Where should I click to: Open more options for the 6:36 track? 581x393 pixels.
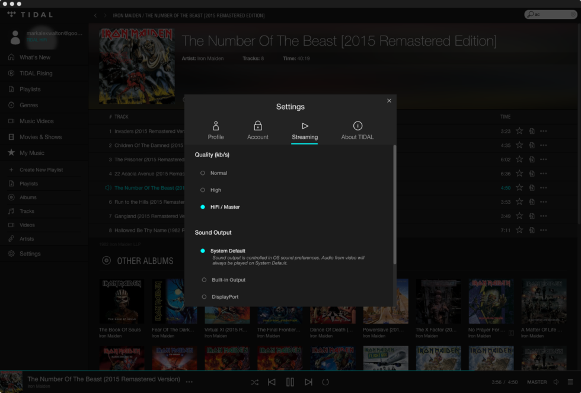544,173
